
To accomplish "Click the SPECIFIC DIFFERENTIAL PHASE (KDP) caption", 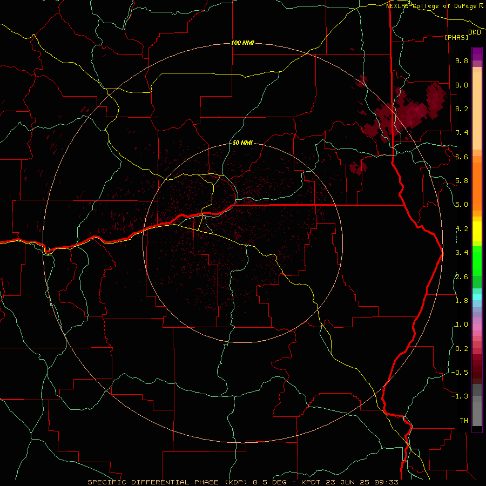I will coord(168,482).
